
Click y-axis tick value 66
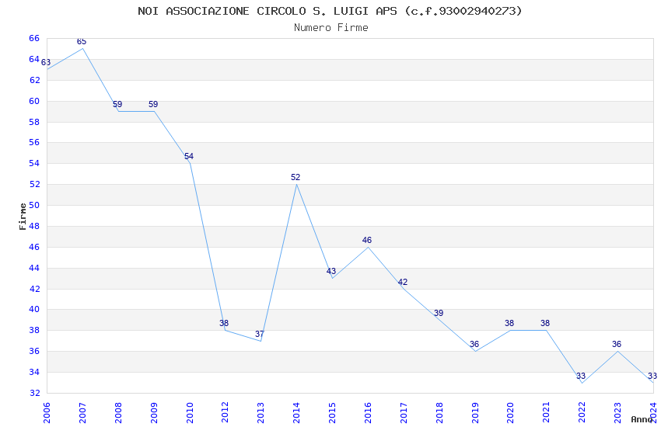point(34,38)
